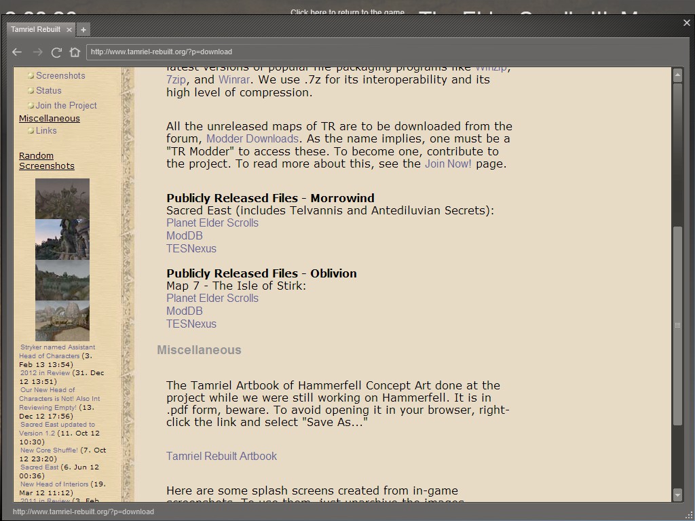The image size is (695, 521).
Task: Open a new browser tab
Action: click(83, 30)
